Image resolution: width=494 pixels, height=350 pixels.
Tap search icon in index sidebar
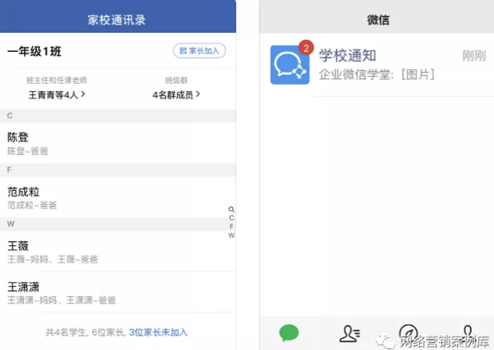(231, 209)
